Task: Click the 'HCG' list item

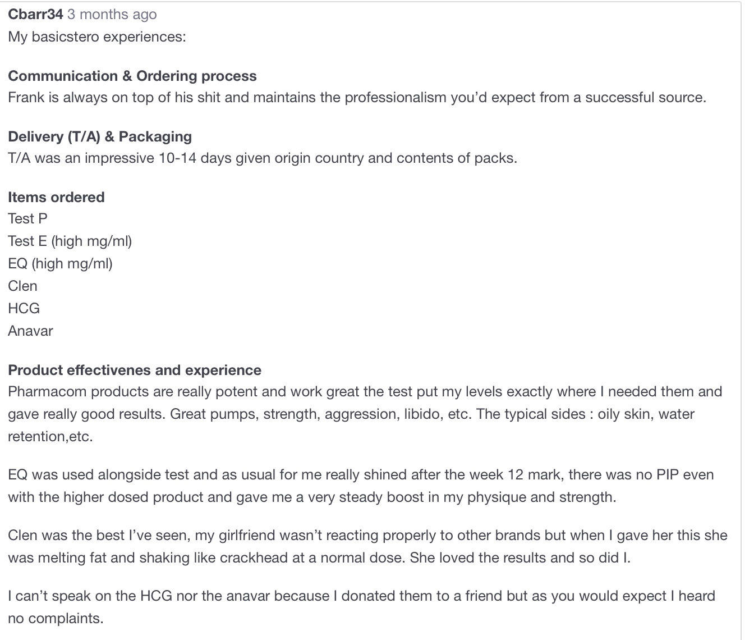Action: (24, 309)
